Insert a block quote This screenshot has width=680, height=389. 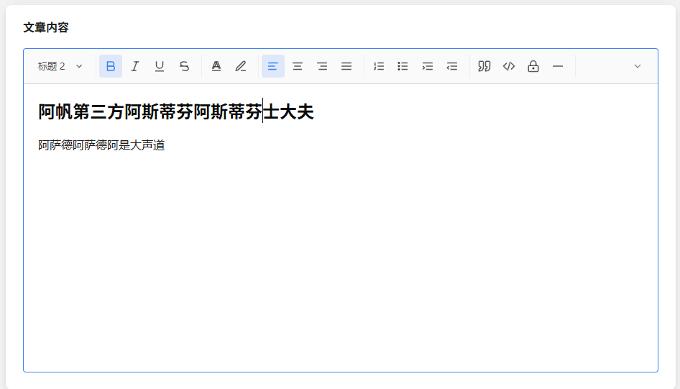pos(484,66)
